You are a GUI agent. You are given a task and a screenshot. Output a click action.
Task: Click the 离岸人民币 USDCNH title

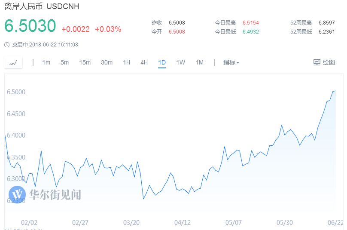pos(42,7)
